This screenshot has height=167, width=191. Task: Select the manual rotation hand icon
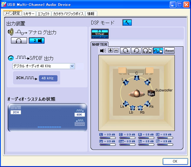[147, 50]
